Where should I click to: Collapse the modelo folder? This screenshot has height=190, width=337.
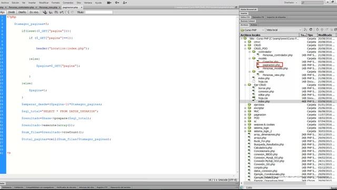(250, 59)
